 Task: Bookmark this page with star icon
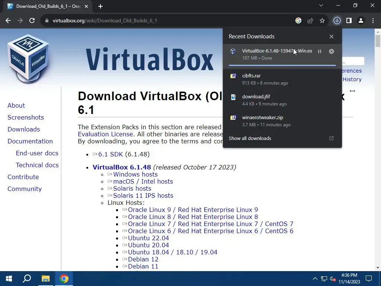click(322, 21)
